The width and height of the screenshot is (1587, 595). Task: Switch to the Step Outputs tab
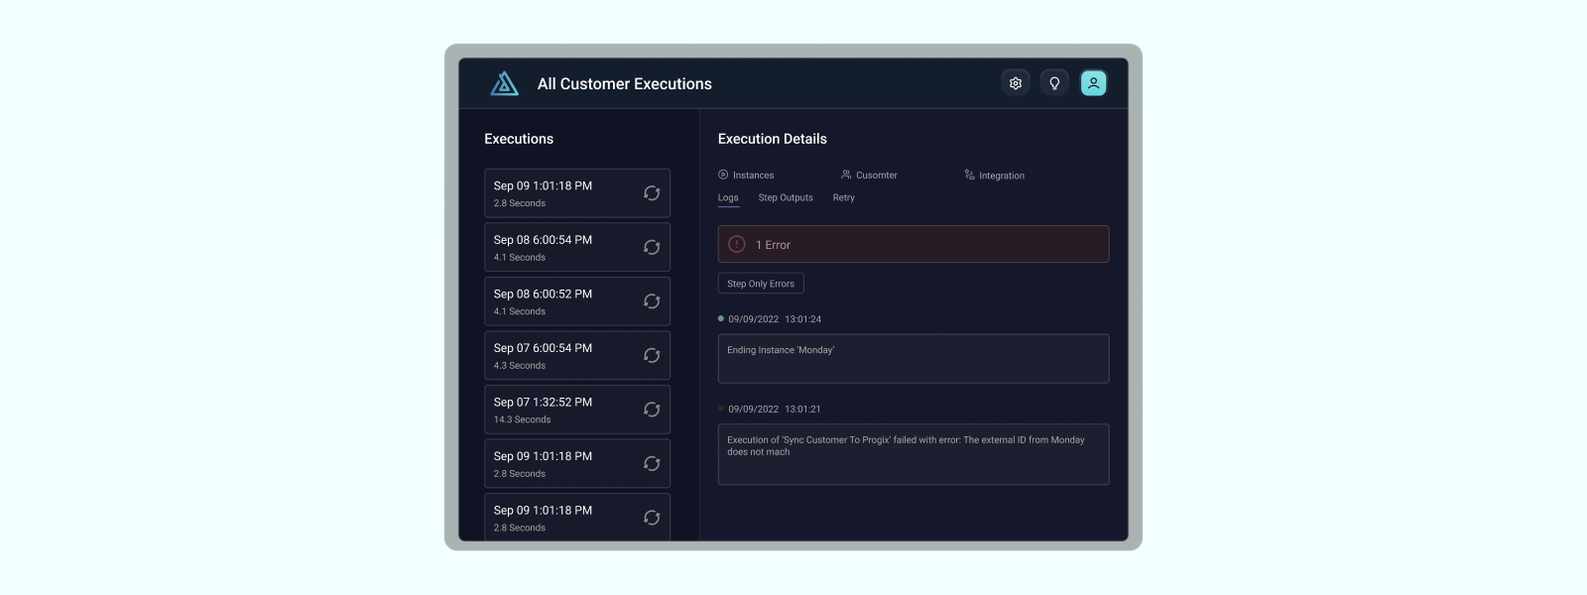point(786,197)
